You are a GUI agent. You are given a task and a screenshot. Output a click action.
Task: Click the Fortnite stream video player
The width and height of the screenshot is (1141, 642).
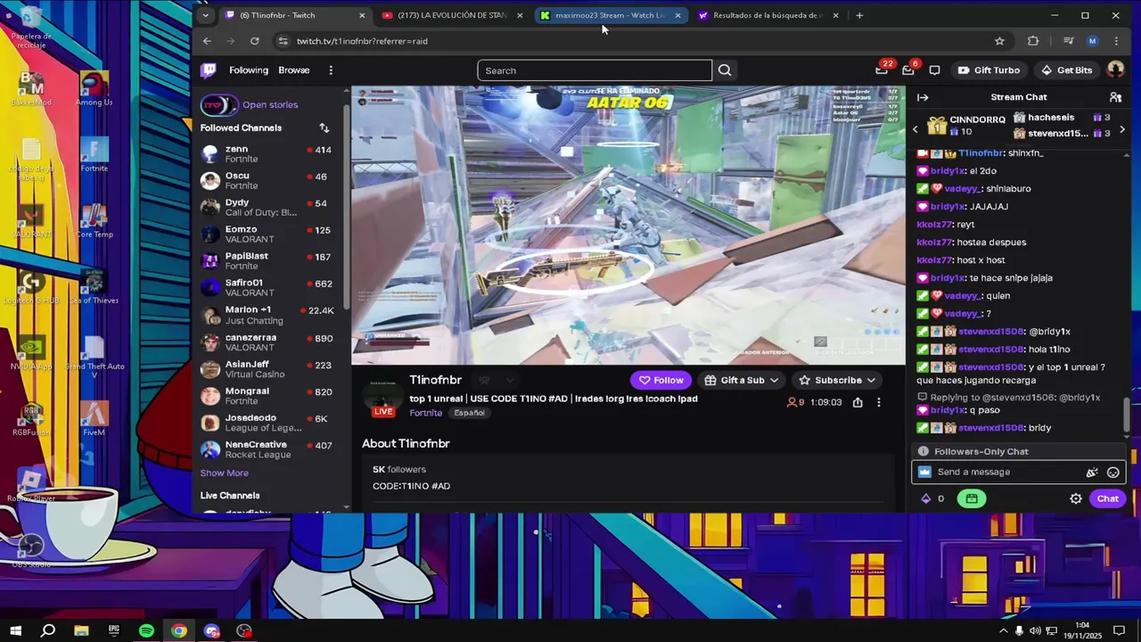(x=628, y=226)
